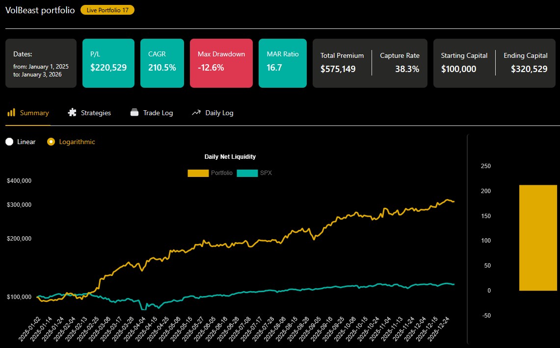
Task: Click the trending arrow icon beside Daily Log
Action: click(195, 112)
